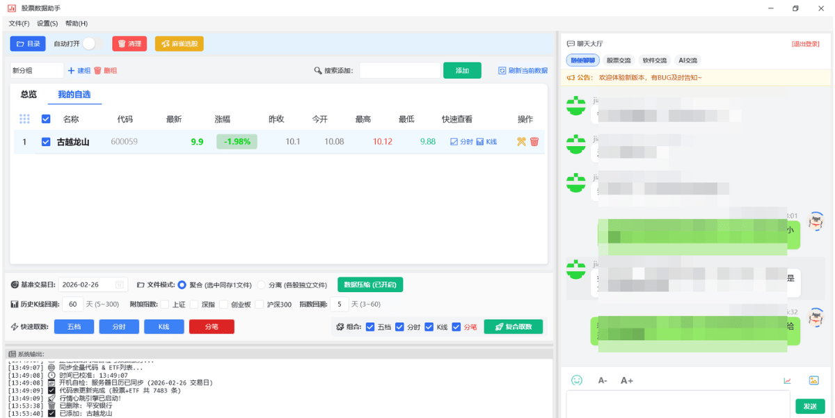Image resolution: width=835 pixels, height=418 pixels.
Task: Click the stock chart icon in chat toolbar
Action: click(x=788, y=380)
